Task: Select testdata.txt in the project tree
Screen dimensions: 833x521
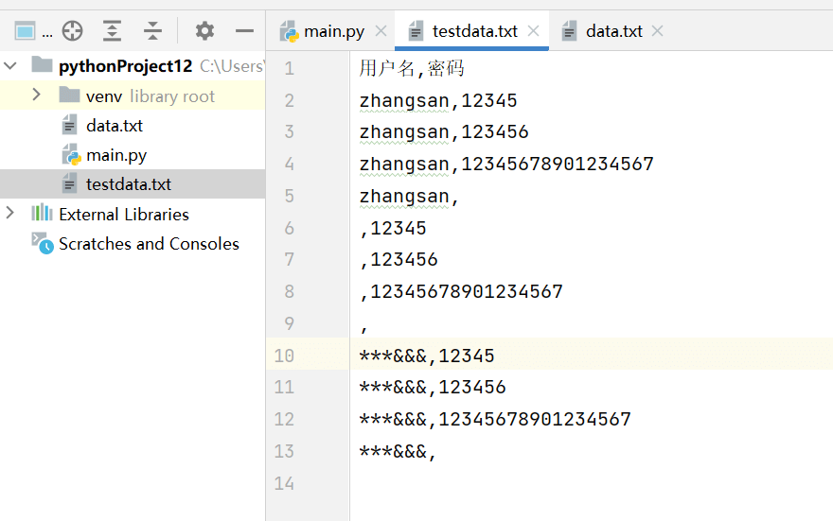Action: (128, 184)
